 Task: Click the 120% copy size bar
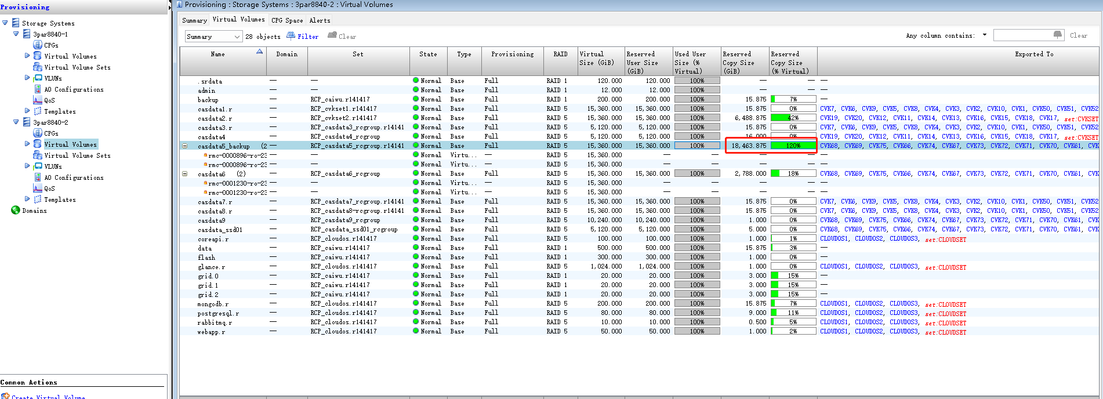(x=793, y=146)
